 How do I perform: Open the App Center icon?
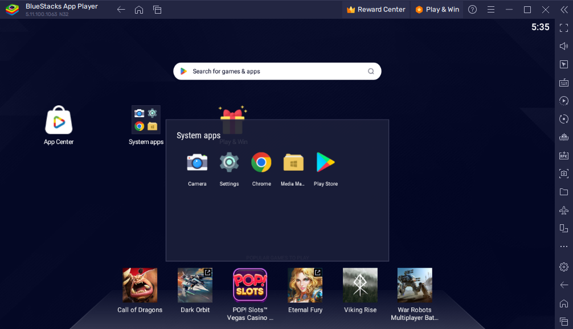pyautogui.click(x=59, y=120)
